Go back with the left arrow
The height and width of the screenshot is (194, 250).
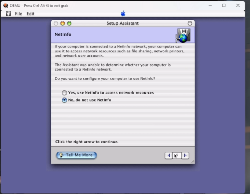point(169,156)
